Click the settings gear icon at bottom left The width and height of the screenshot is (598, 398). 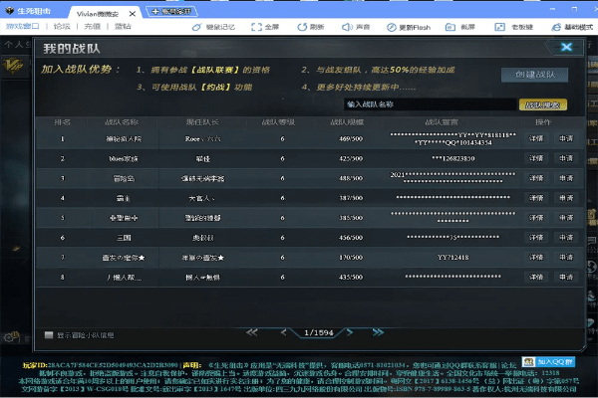[10, 337]
